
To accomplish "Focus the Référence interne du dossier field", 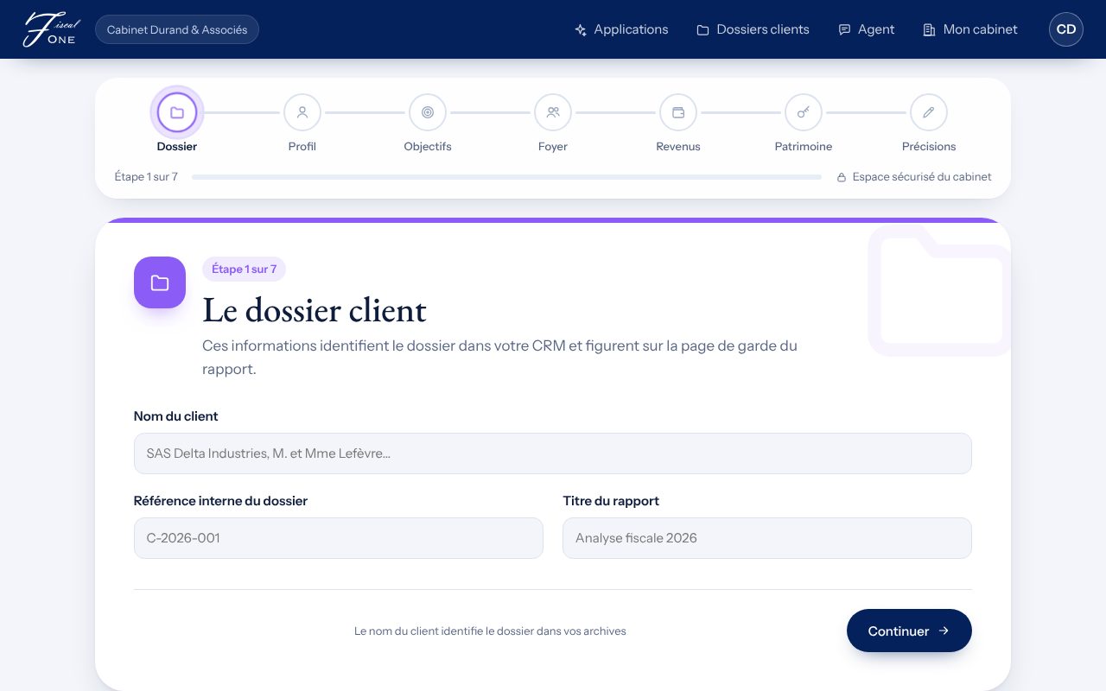I will (339, 538).
